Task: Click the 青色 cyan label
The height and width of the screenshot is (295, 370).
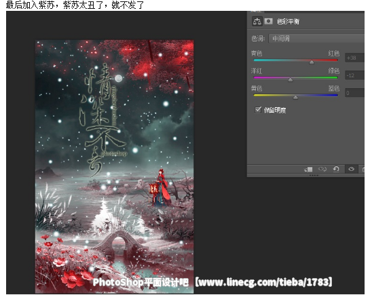Action: 257,54
